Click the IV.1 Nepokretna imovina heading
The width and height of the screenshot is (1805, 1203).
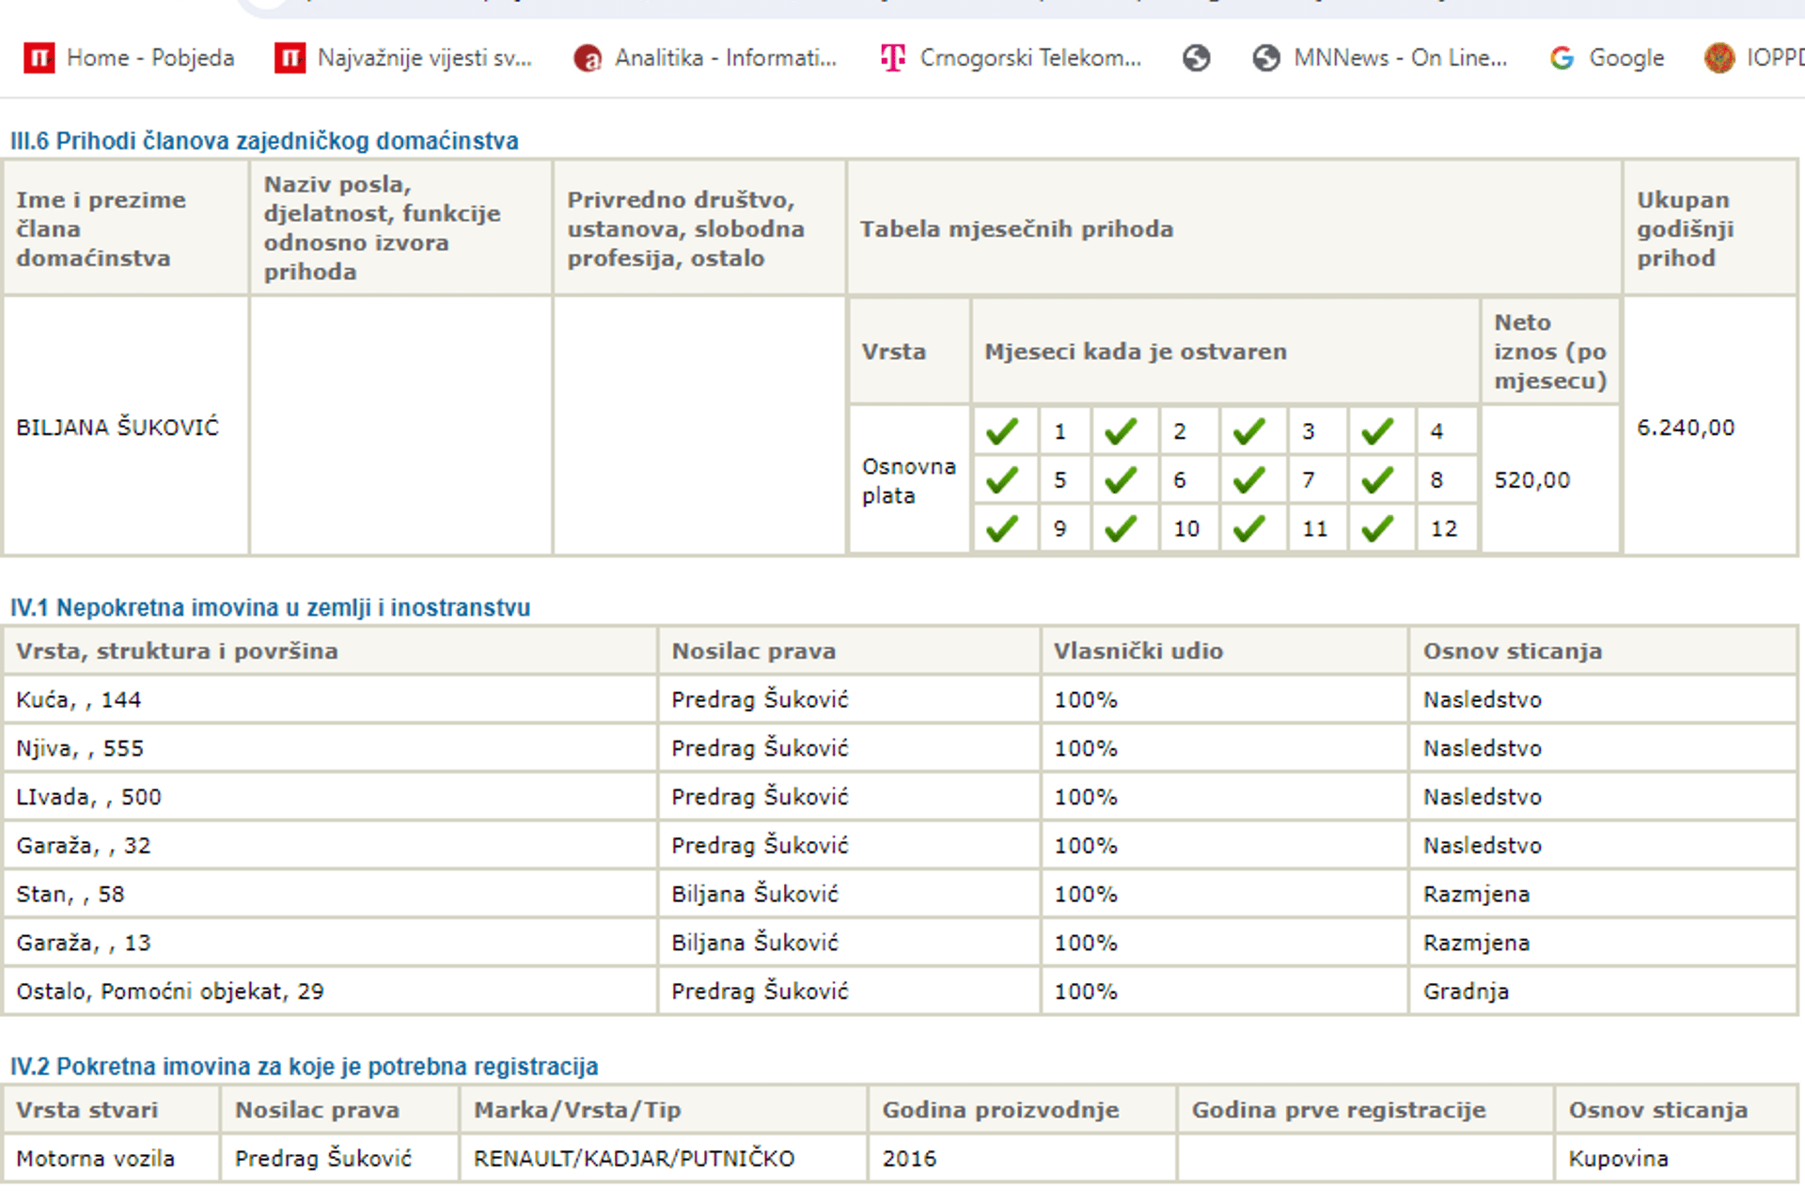coord(270,608)
